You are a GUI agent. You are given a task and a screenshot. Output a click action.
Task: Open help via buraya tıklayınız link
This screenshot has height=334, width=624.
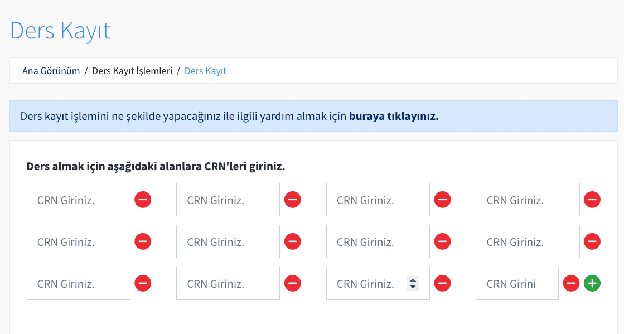[x=393, y=116]
